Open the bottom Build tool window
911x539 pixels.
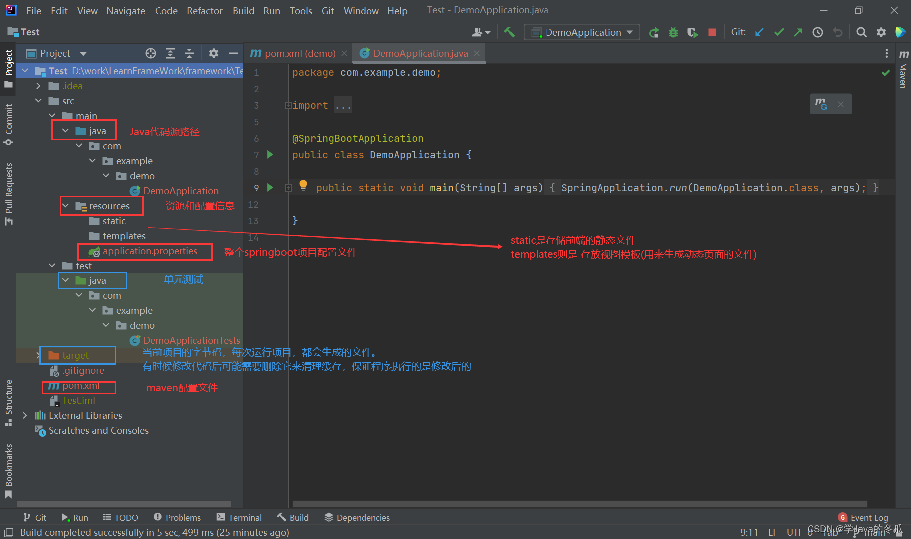tap(293, 518)
